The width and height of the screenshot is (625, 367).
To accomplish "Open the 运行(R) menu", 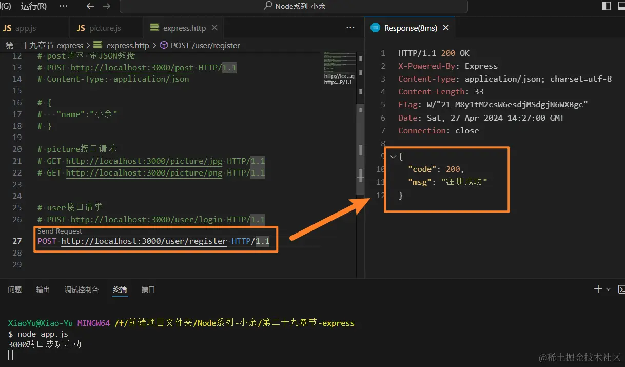I will click(33, 6).
